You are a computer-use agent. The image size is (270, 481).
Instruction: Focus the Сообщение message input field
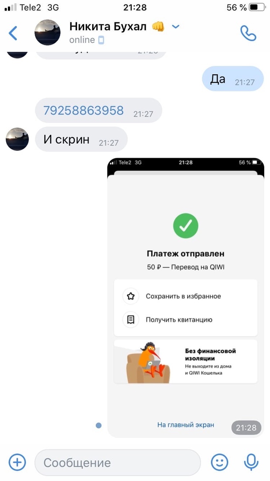tap(118, 462)
